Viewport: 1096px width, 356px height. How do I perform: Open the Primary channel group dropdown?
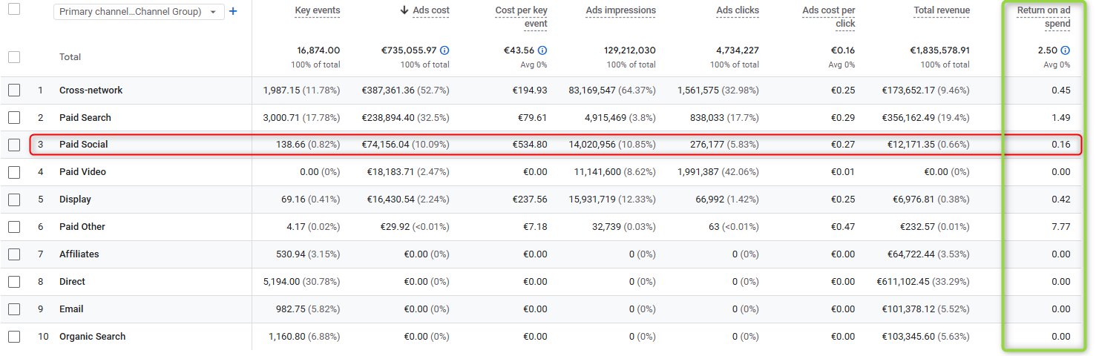(x=139, y=12)
